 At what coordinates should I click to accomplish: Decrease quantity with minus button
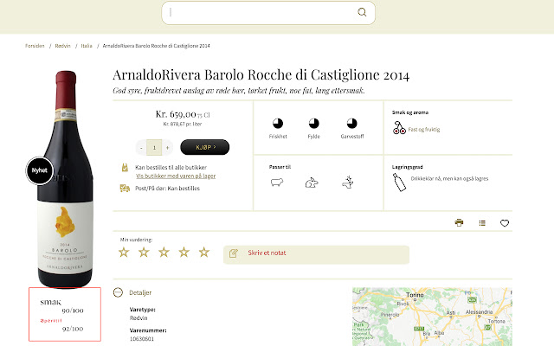(141, 148)
